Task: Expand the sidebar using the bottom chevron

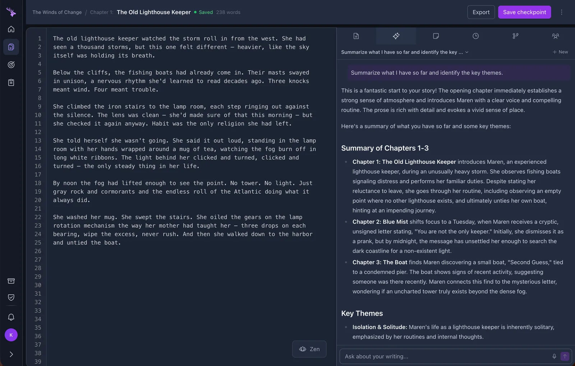Action: (11, 354)
